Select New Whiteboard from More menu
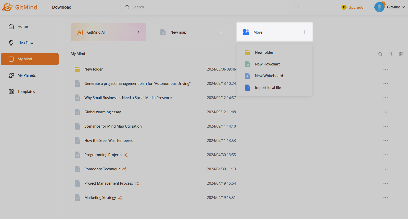Screen dimensions: 408x219 tap(269, 76)
